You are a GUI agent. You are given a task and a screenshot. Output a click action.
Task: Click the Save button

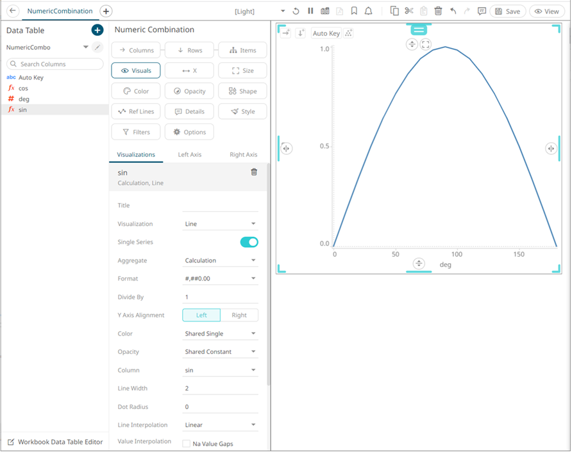point(507,12)
